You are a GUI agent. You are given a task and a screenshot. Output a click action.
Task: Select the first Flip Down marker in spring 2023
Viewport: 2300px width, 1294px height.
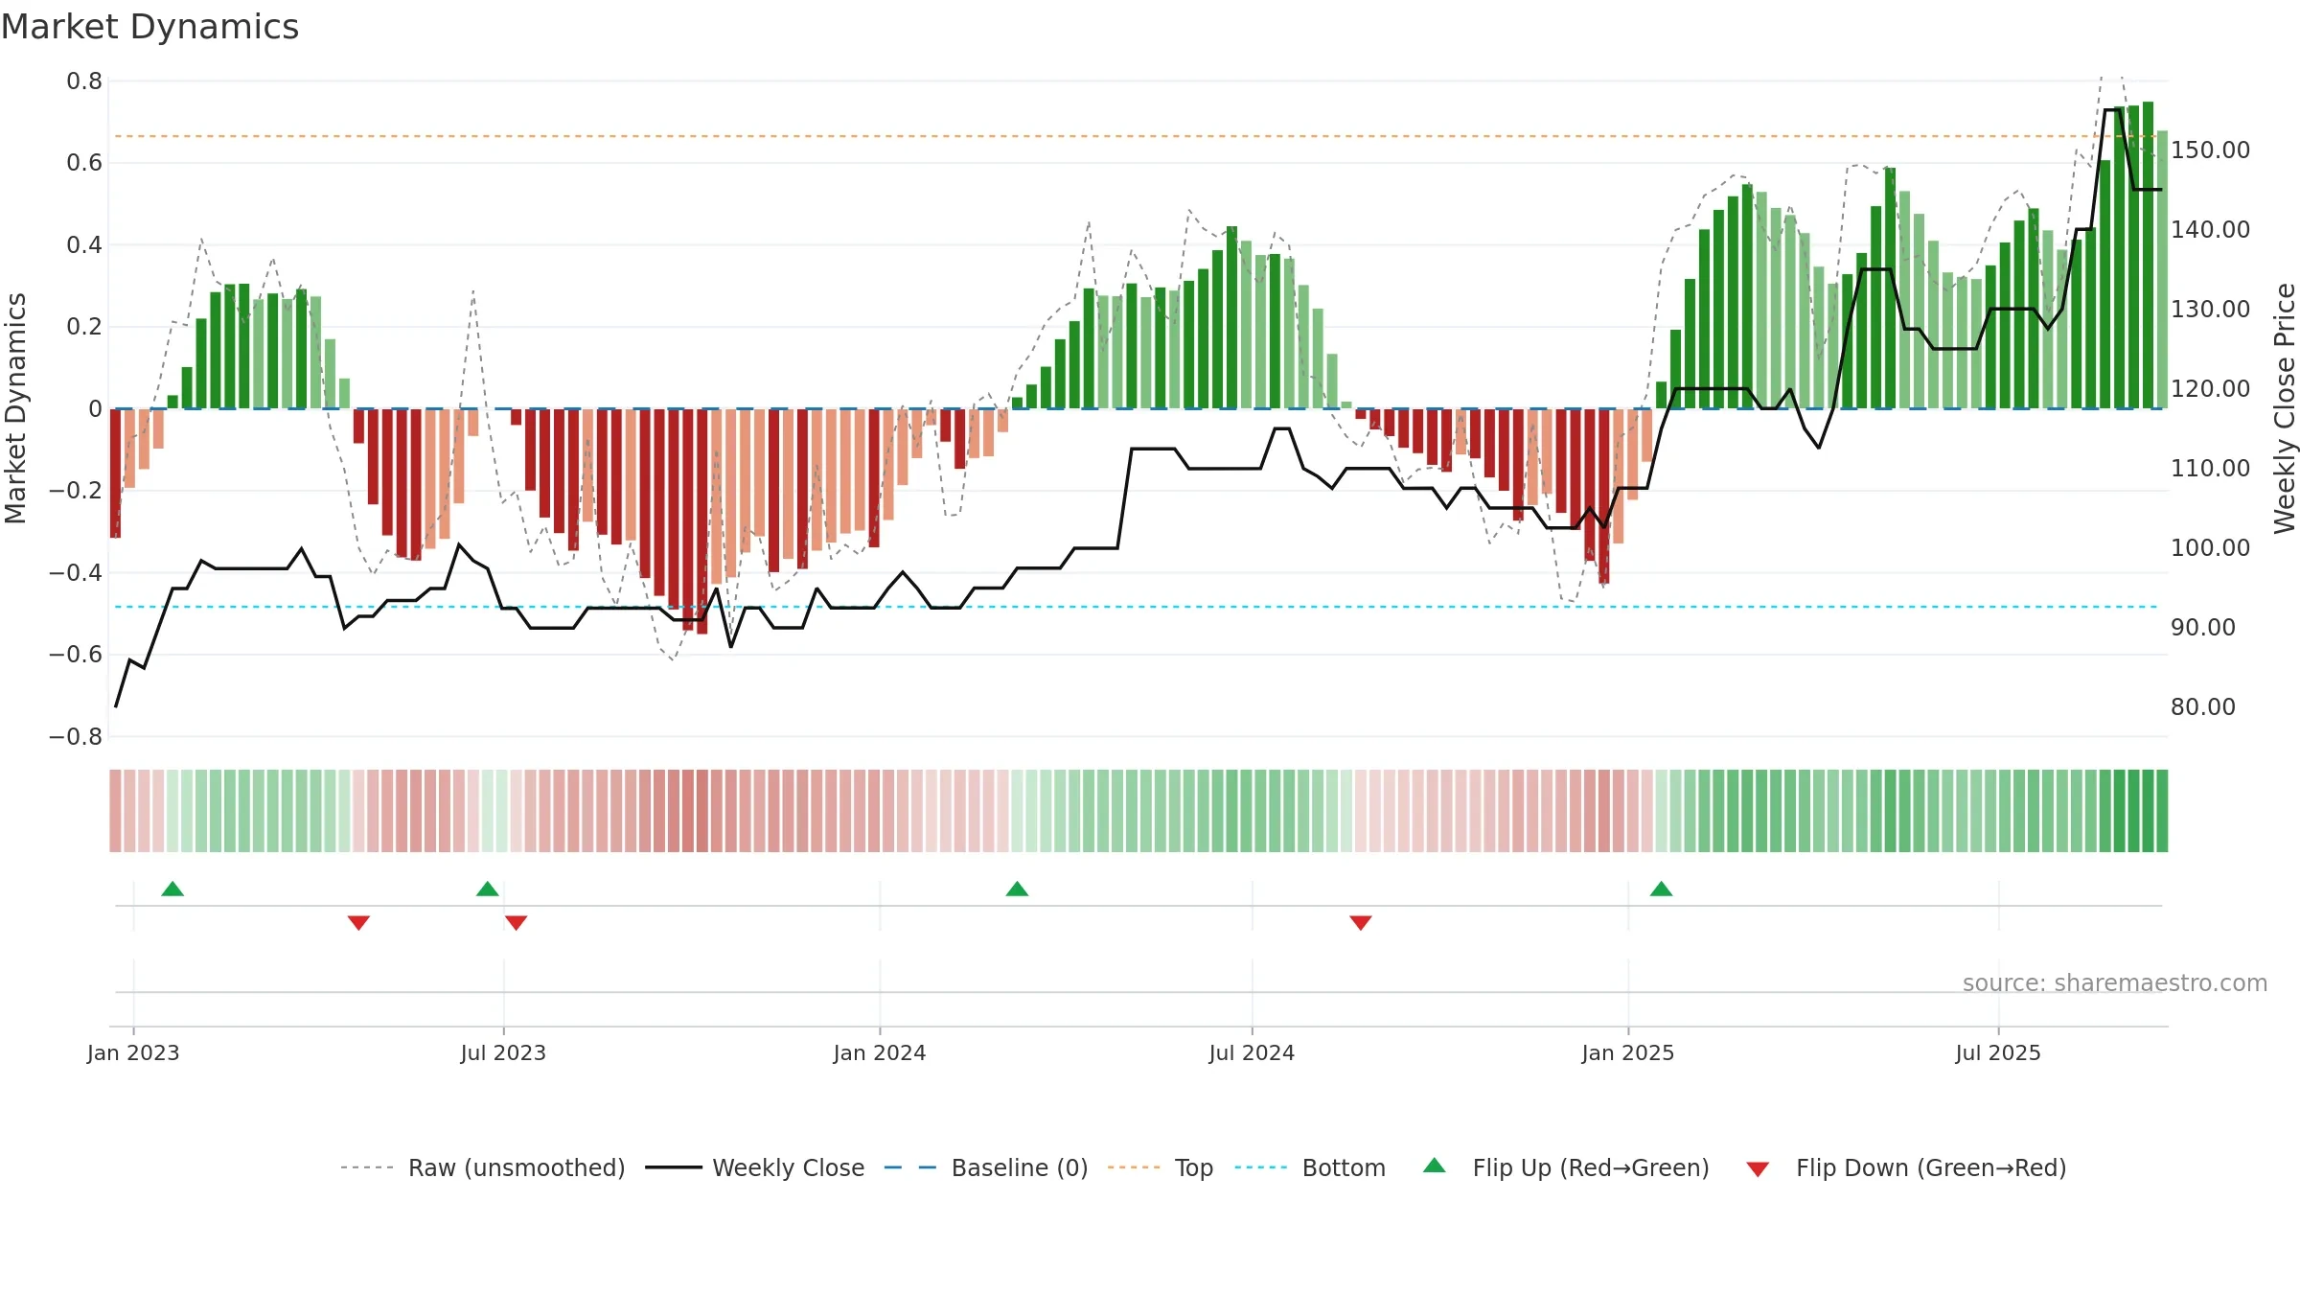(358, 923)
